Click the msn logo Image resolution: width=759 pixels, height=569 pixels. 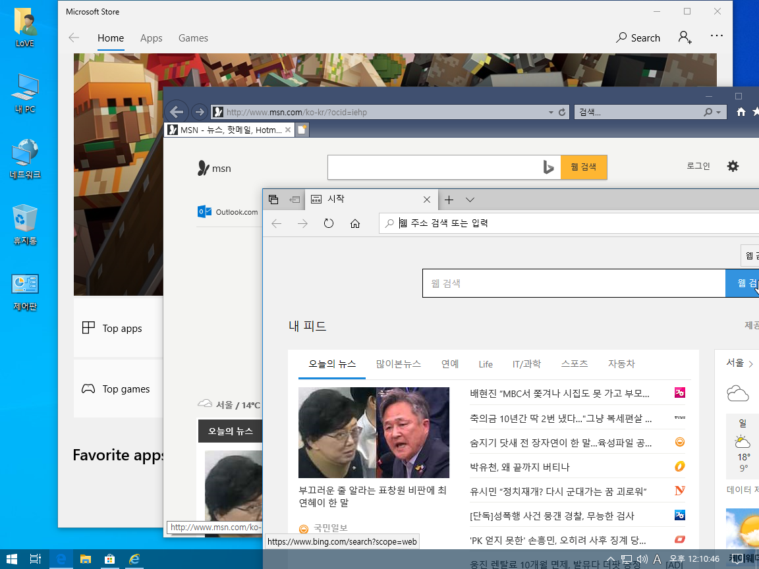click(214, 169)
